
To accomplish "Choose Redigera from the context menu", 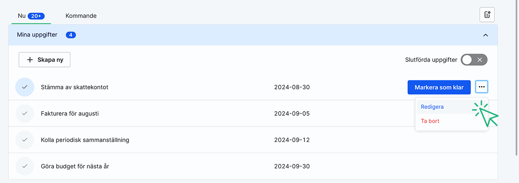I will (x=432, y=107).
